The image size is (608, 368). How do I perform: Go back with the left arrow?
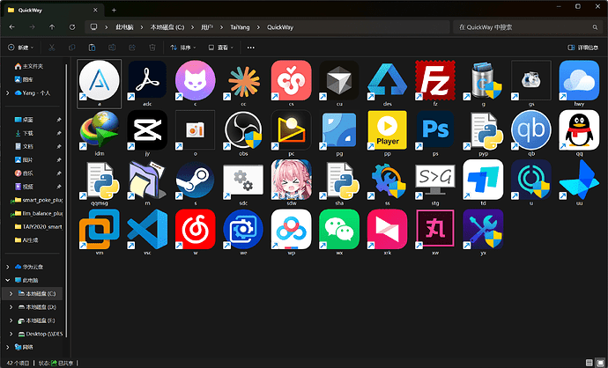click(x=12, y=27)
